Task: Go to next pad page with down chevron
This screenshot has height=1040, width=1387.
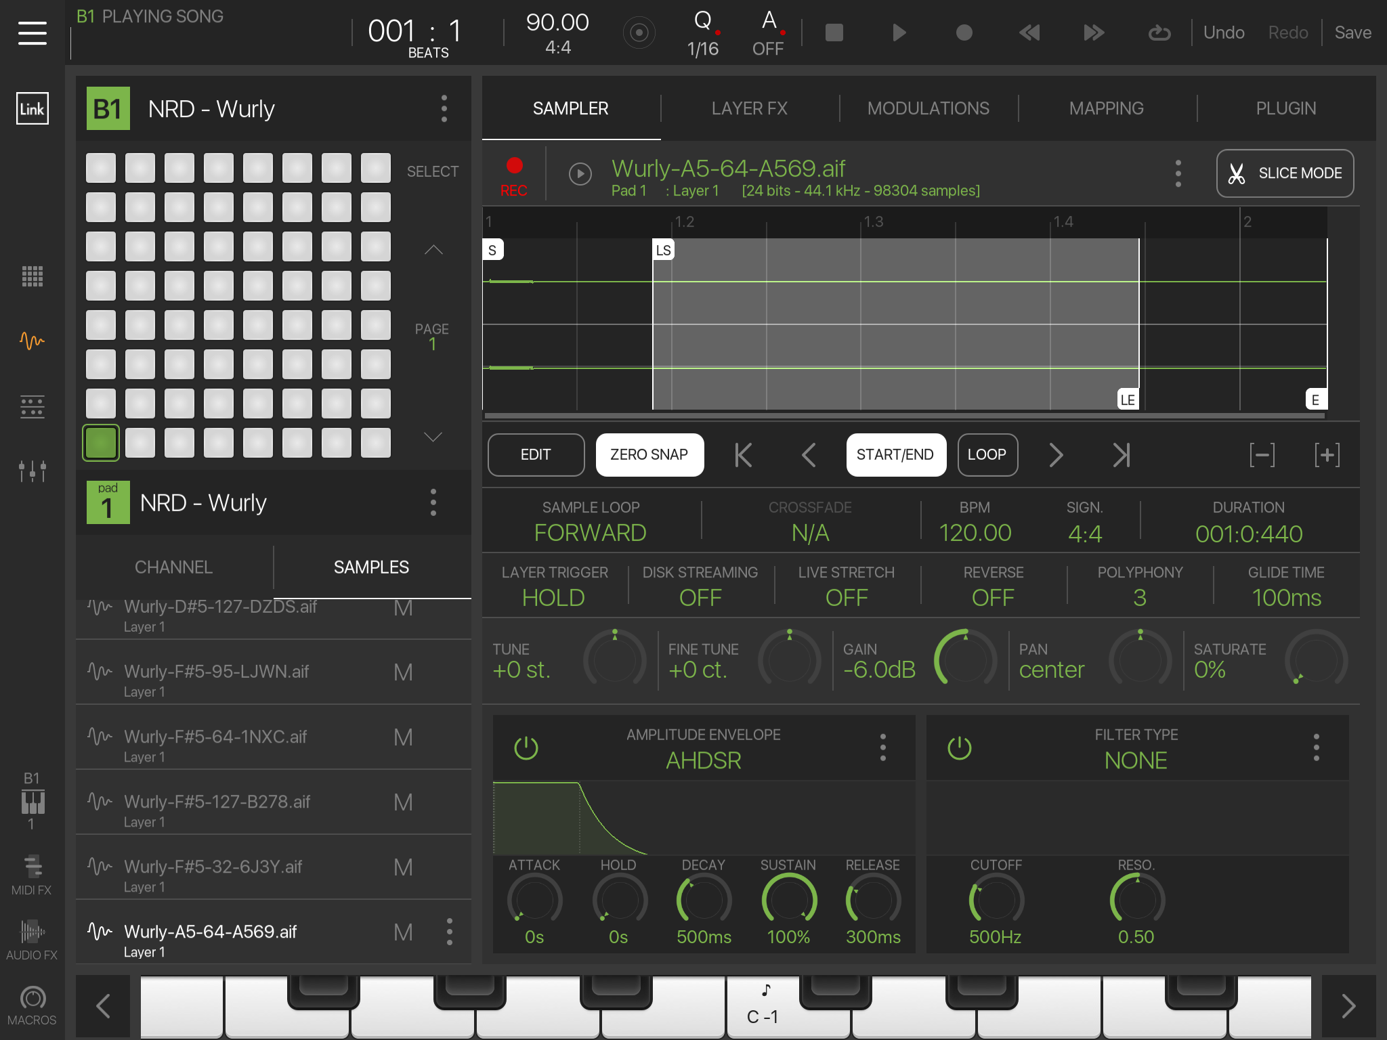Action: (x=433, y=437)
